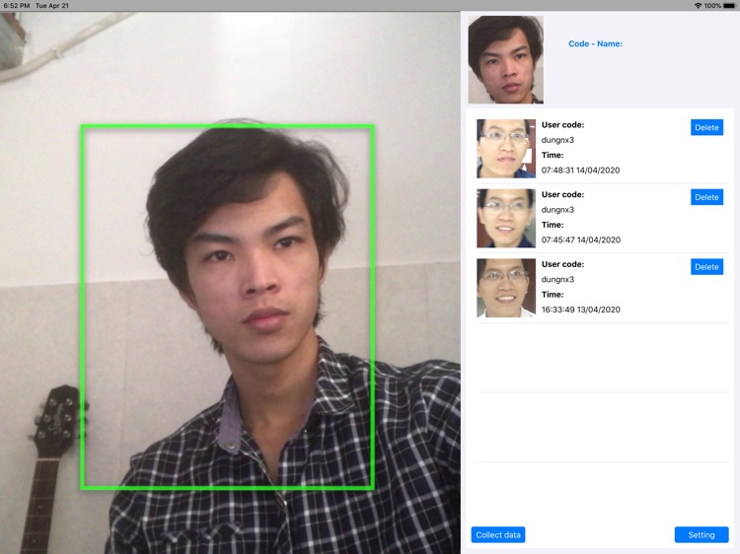Delete the 07:48:31 record

pyautogui.click(x=706, y=127)
